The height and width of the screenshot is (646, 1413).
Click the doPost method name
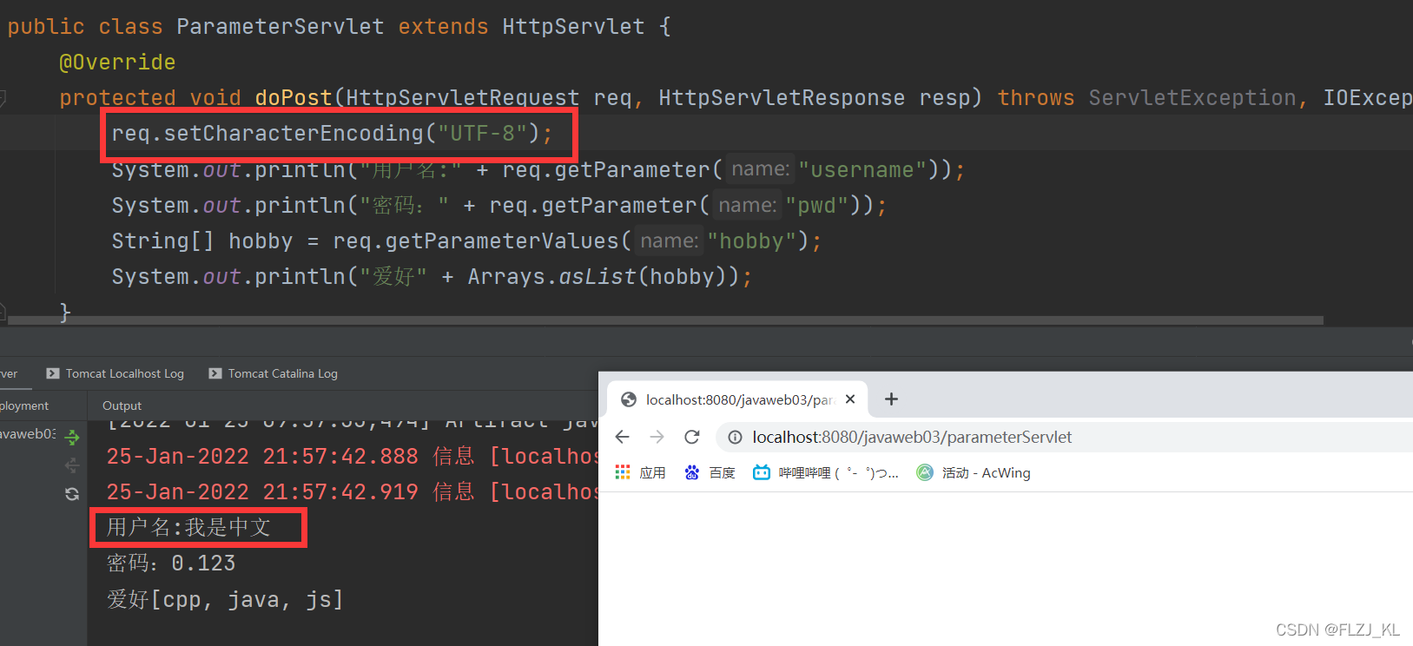click(x=294, y=98)
